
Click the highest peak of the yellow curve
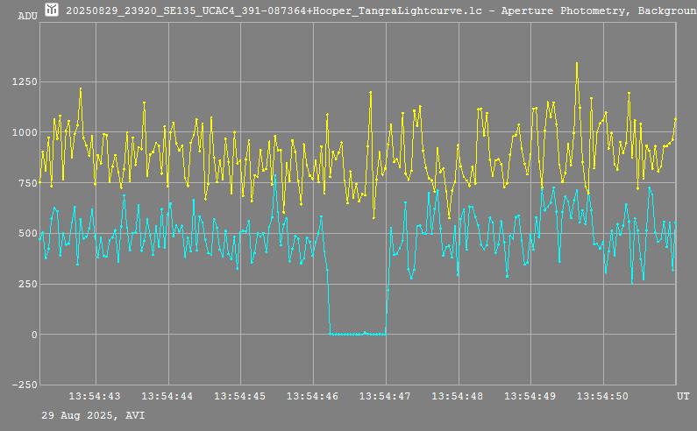tap(577, 63)
